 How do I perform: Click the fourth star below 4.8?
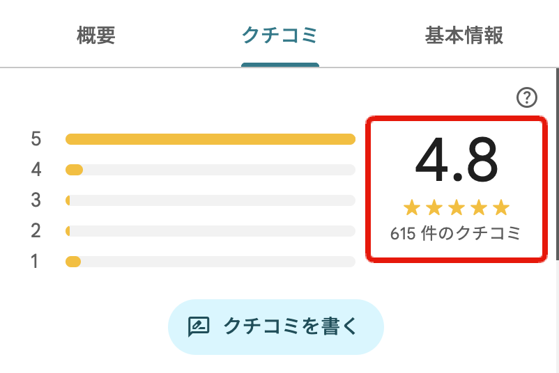[479, 207]
